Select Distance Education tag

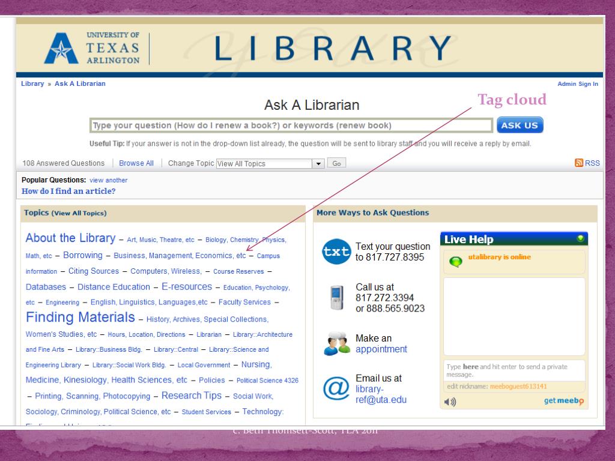coord(114,287)
